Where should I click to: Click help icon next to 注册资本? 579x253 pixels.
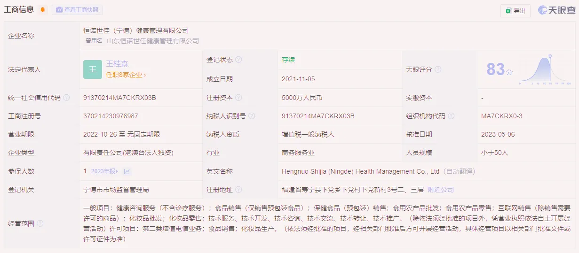[238, 98]
